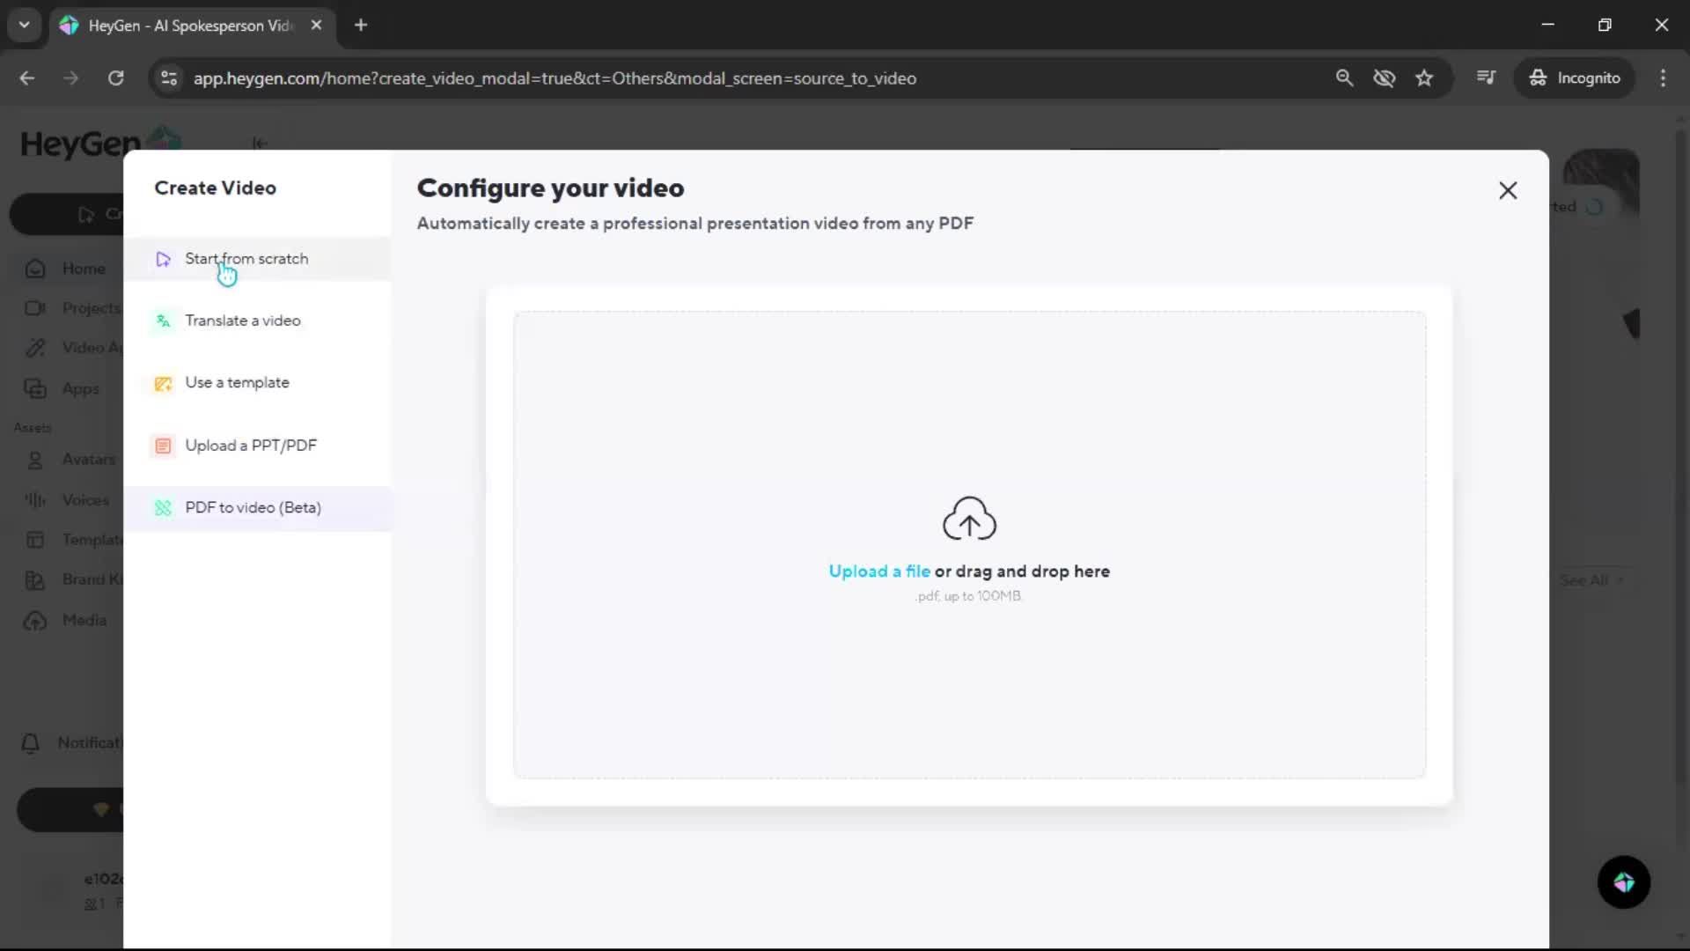View site information icon in address bar
The height and width of the screenshot is (951, 1690).
point(169,78)
